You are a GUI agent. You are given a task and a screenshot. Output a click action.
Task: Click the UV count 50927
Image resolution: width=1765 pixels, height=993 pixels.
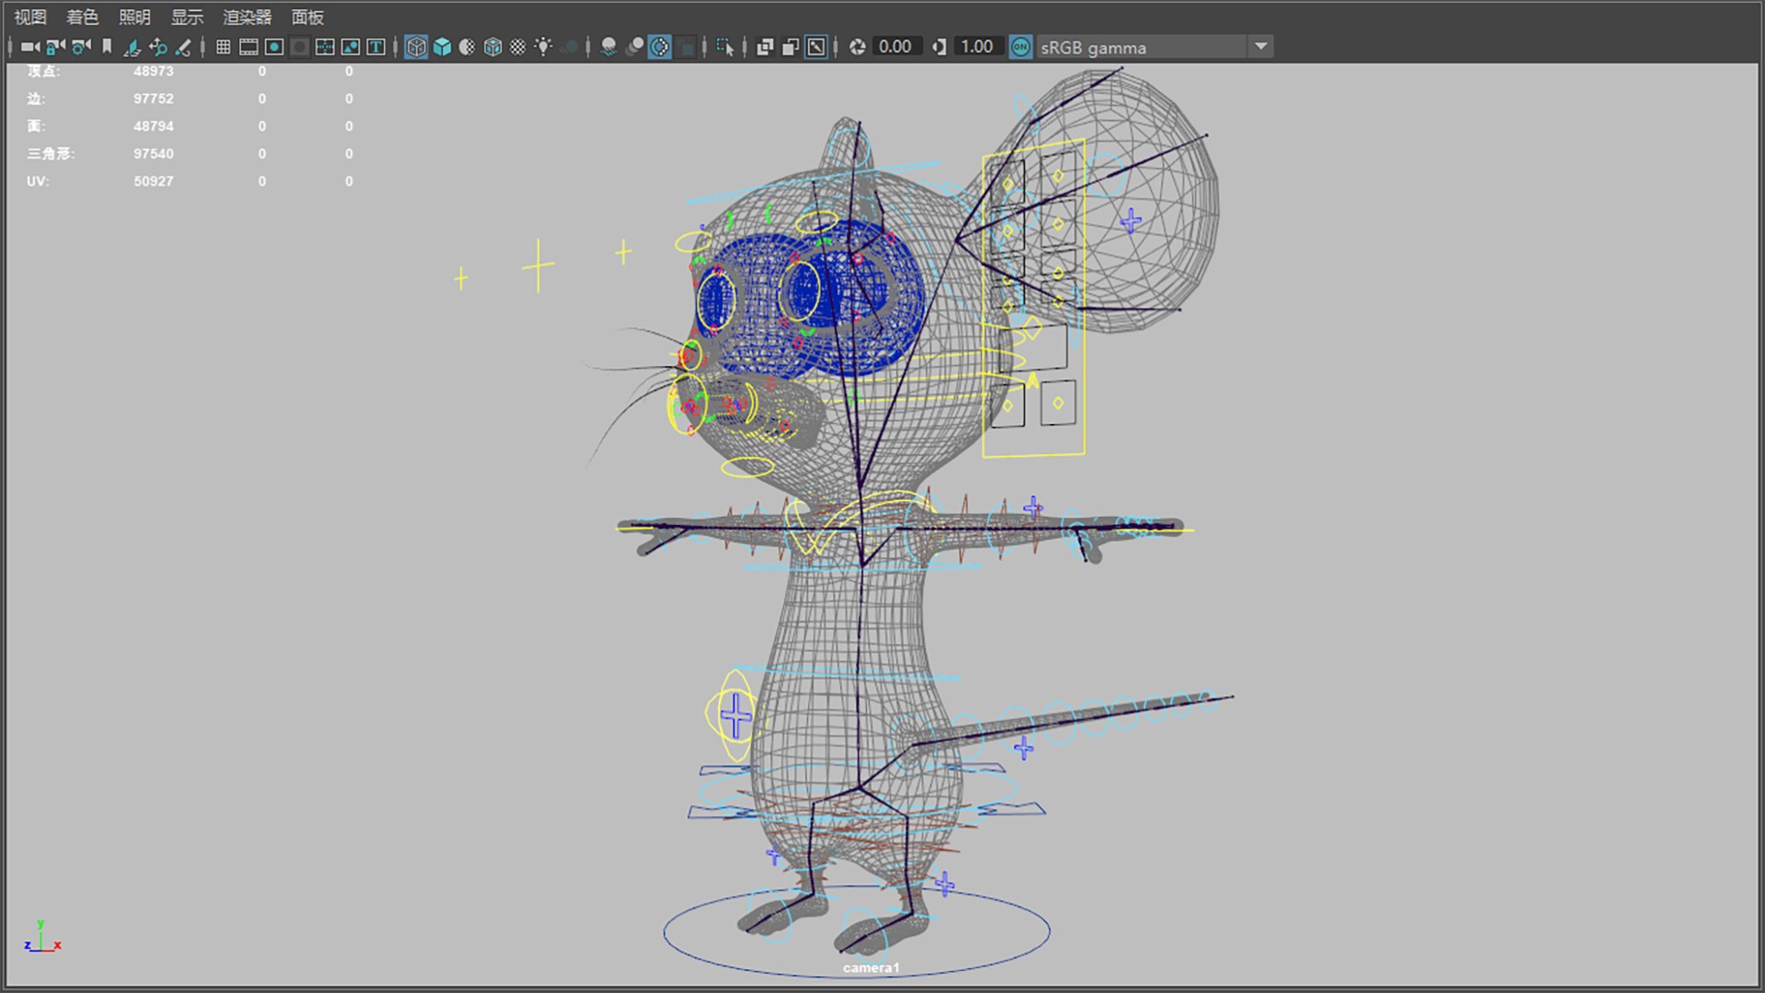[x=154, y=181]
